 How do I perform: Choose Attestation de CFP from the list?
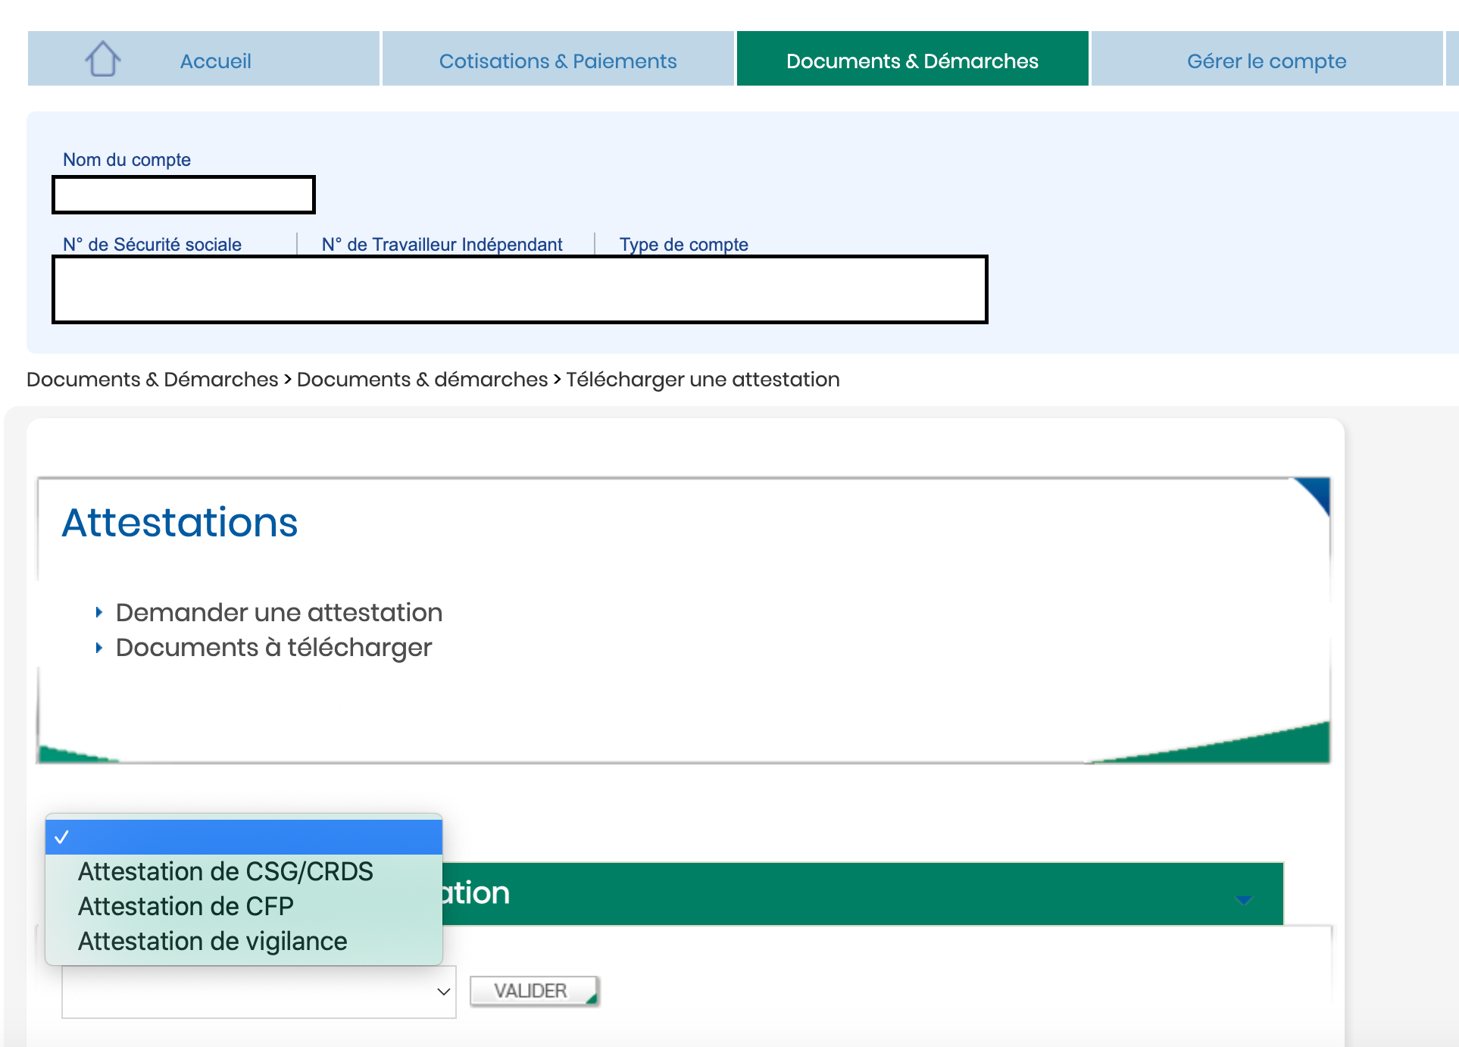point(186,907)
